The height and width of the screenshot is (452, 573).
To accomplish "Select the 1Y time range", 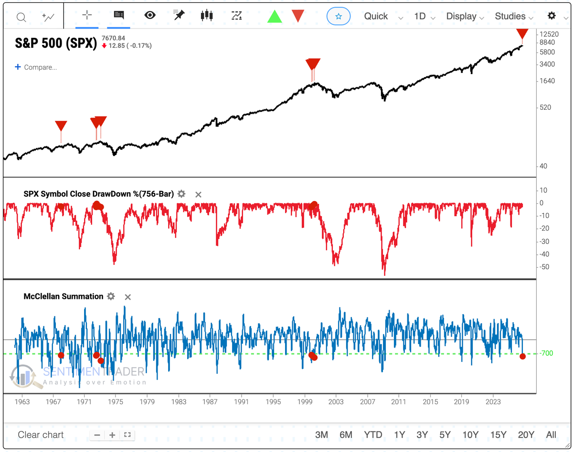I will click(399, 435).
